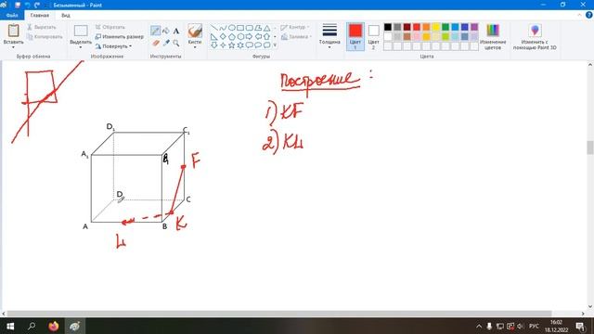The height and width of the screenshot is (334, 594).
Task: Choose the Oval shape
Action: [231, 28]
